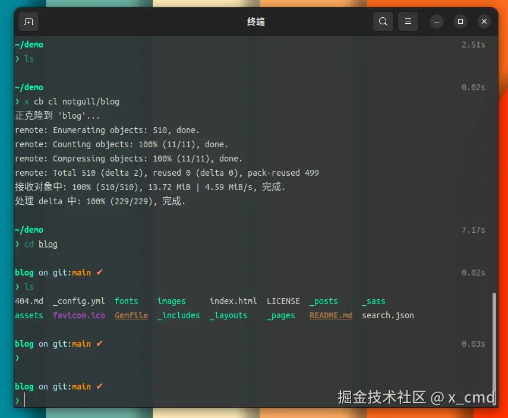Click the index.html file name
The width and height of the screenshot is (508, 418).
point(234,301)
